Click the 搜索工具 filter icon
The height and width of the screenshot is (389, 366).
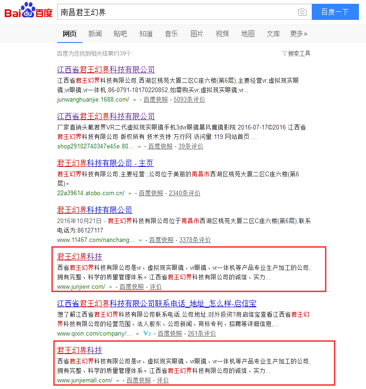[284, 53]
